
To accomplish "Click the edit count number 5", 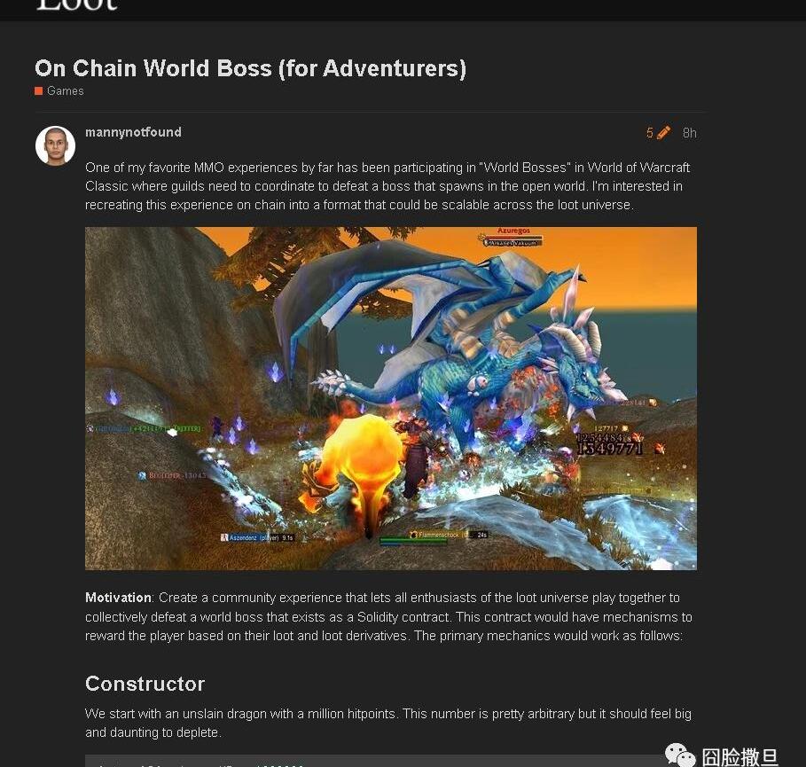I will click(650, 133).
